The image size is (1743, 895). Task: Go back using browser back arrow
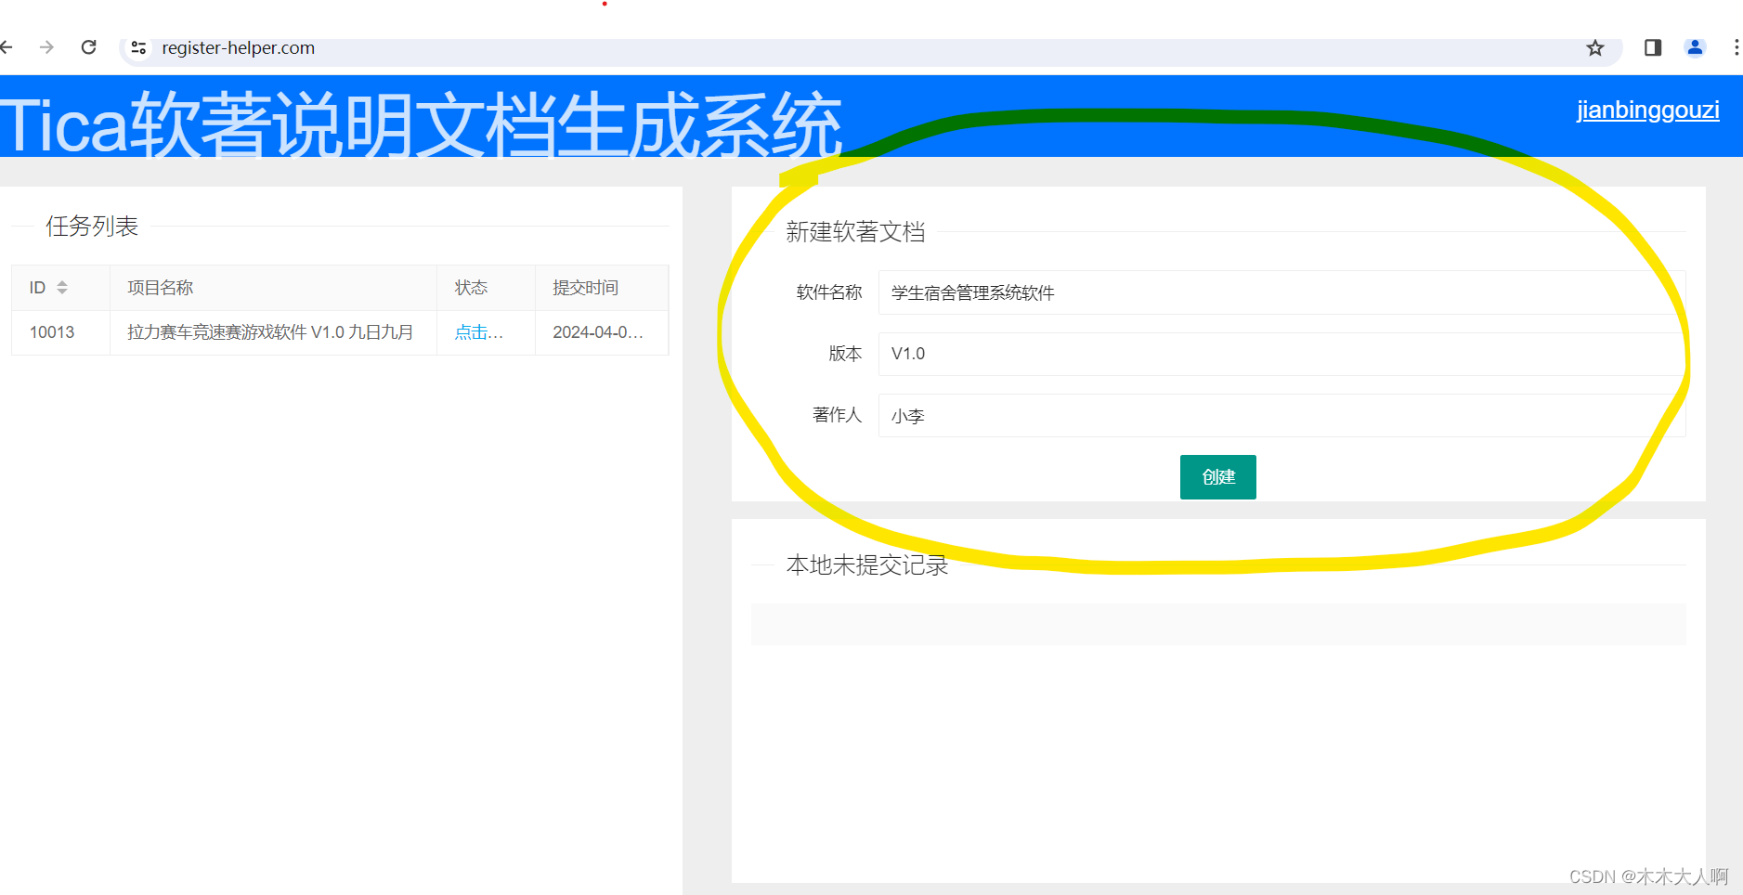pyautogui.click(x=7, y=47)
